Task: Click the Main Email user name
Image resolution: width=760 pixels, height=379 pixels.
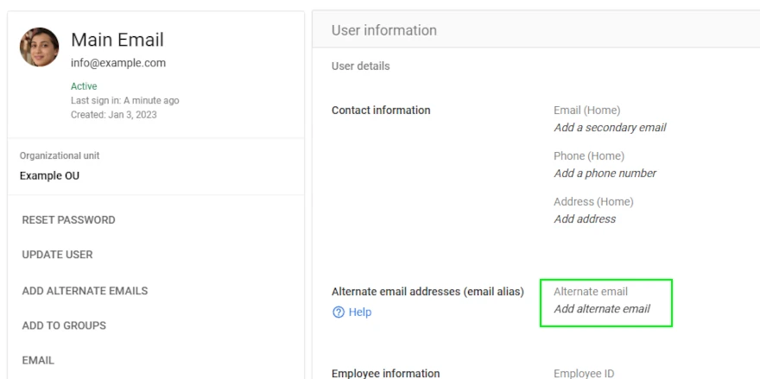Action: click(117, 40)
